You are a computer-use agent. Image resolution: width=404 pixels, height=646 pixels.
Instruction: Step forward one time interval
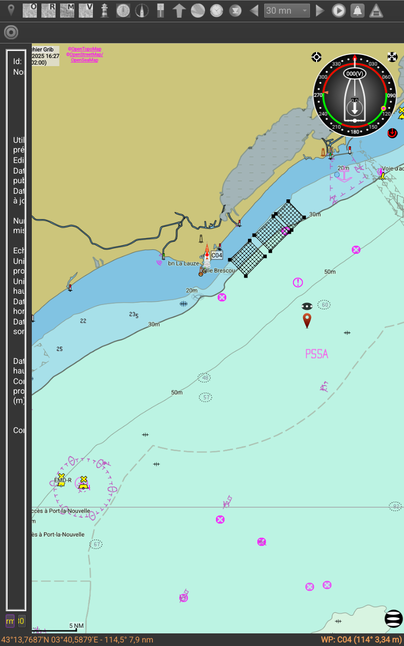(x=320, y=11)
